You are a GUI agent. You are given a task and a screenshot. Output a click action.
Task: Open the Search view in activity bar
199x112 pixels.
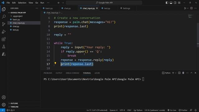point(4,16)
